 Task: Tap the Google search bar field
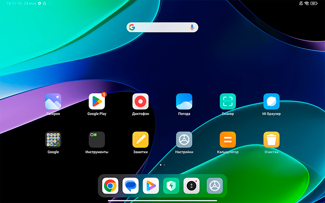coord(162,27)
